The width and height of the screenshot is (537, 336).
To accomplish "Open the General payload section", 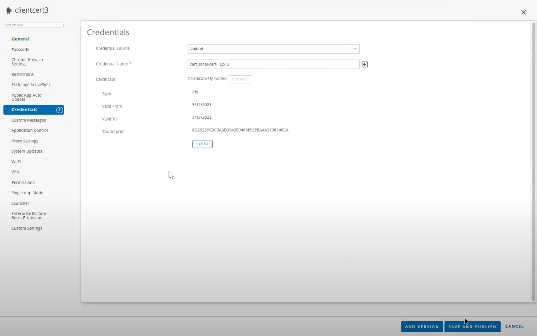I will click(20, 39).
